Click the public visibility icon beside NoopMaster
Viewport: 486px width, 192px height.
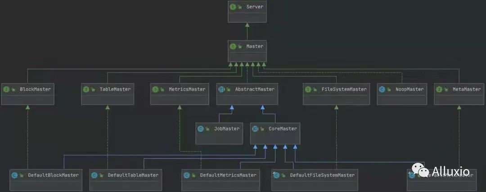pyautogui.click(x=389, y=90)
